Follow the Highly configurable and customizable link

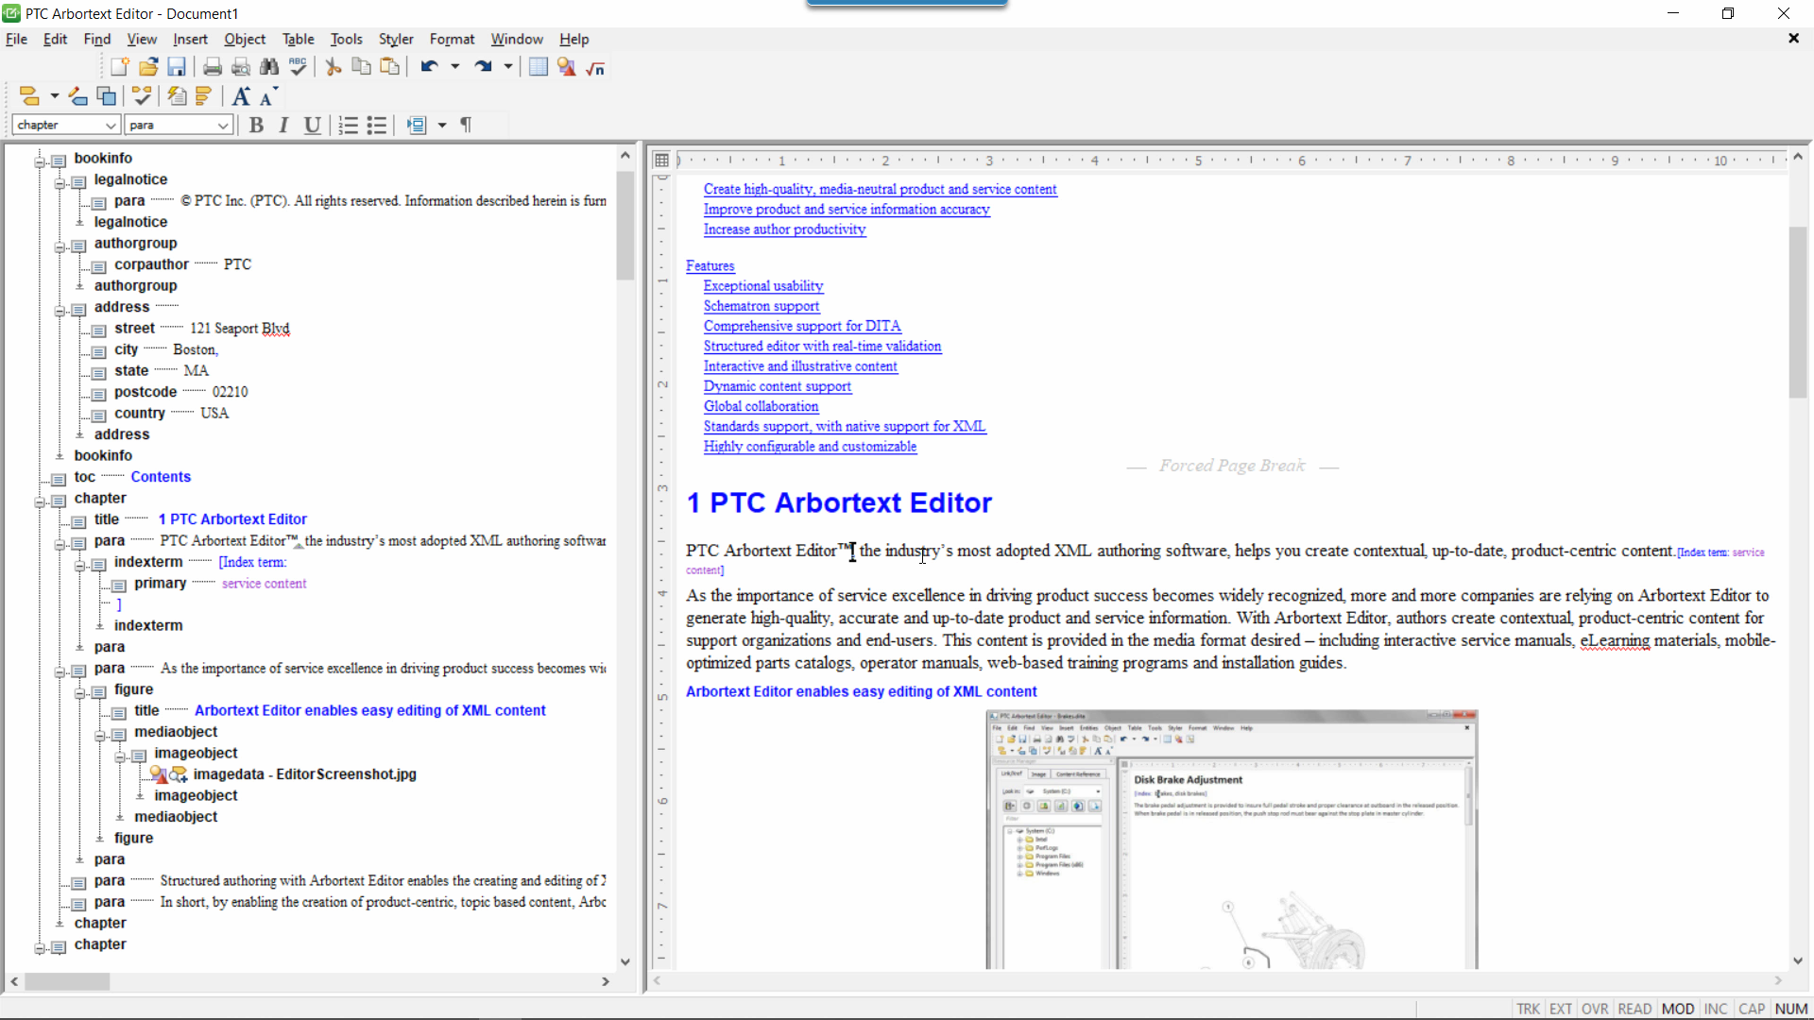tap(811, 447)
